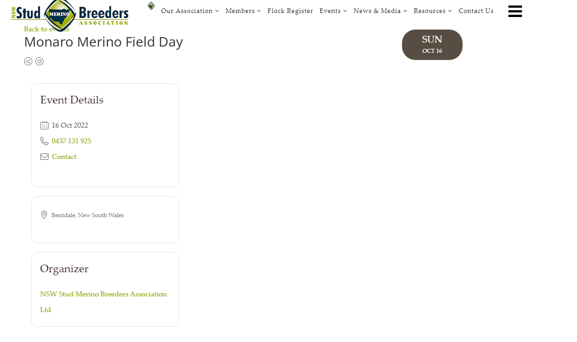Click the small Merino diamond logo icon

point(151,5)
